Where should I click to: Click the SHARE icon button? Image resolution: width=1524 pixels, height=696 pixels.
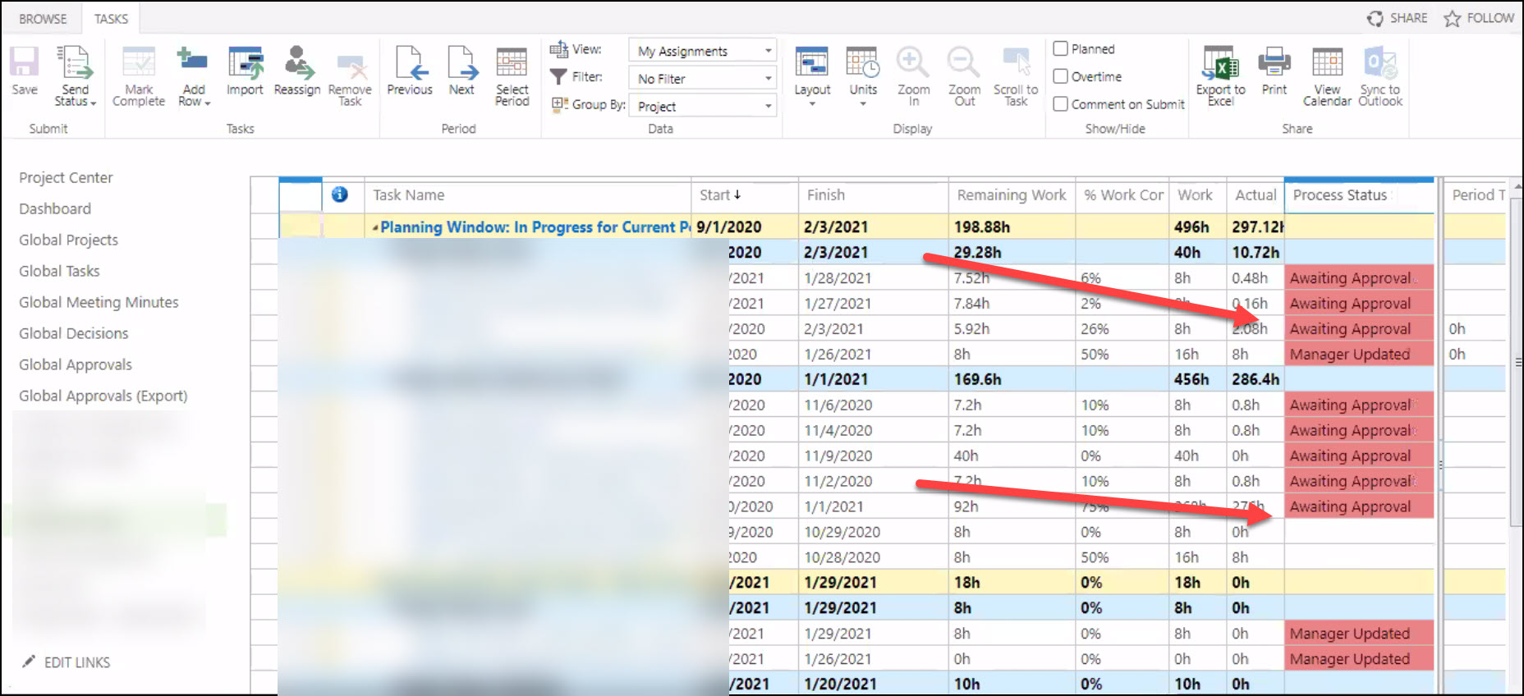click(x=1398, y=18)
